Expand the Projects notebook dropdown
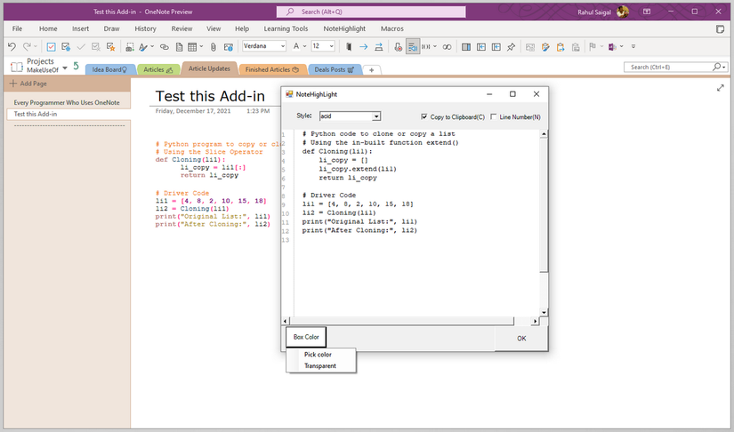 [x=65, y=68]
